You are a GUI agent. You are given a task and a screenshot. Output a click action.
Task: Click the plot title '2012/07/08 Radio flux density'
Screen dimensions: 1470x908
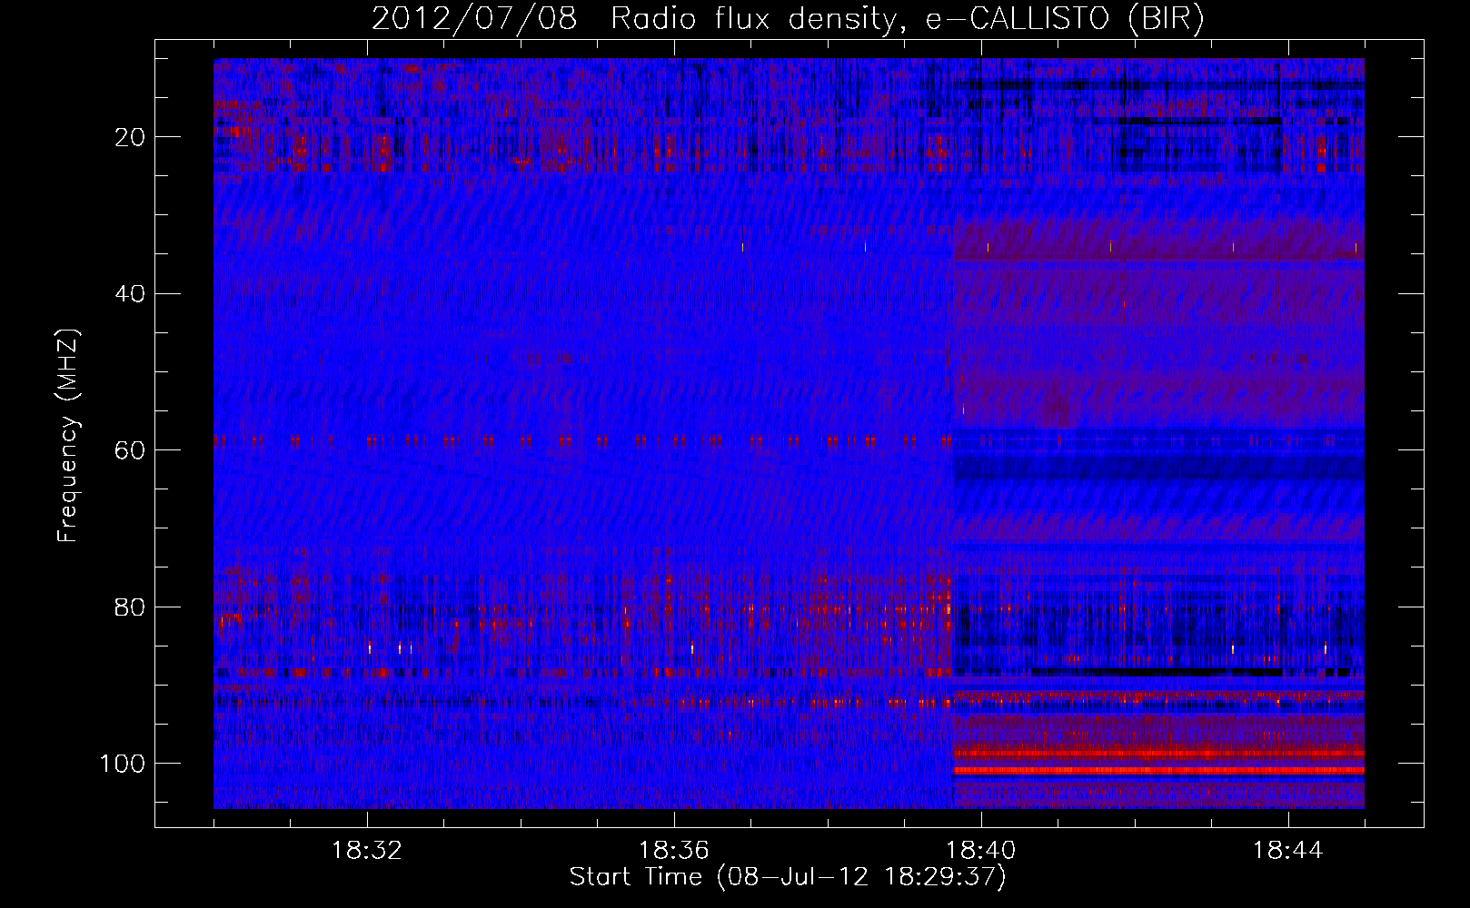[787, 18]
